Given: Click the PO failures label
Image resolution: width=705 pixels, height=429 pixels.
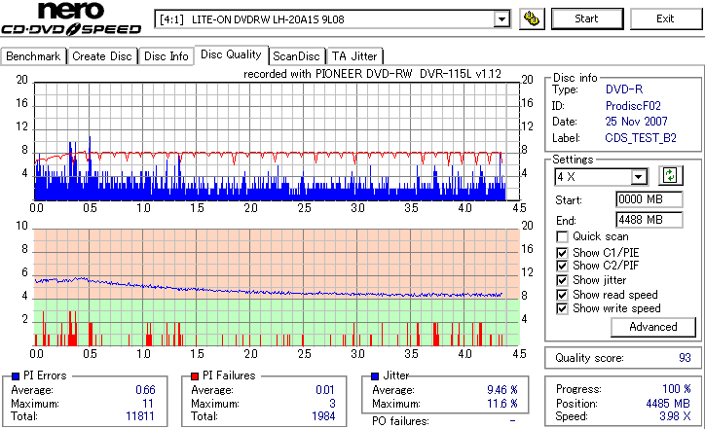Looking at the screenshot, I should click(x=400, y=421).
